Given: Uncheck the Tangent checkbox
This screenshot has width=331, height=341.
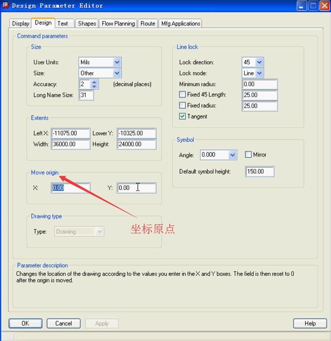Looking at the screenshot, I should coord(182,116).
